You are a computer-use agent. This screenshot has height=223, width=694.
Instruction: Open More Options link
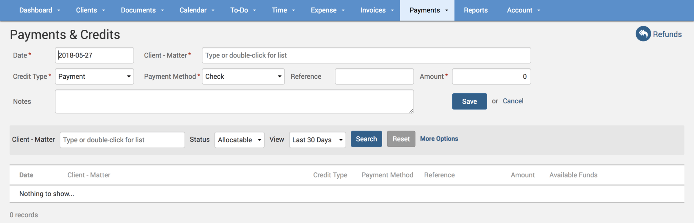[439, 139]
